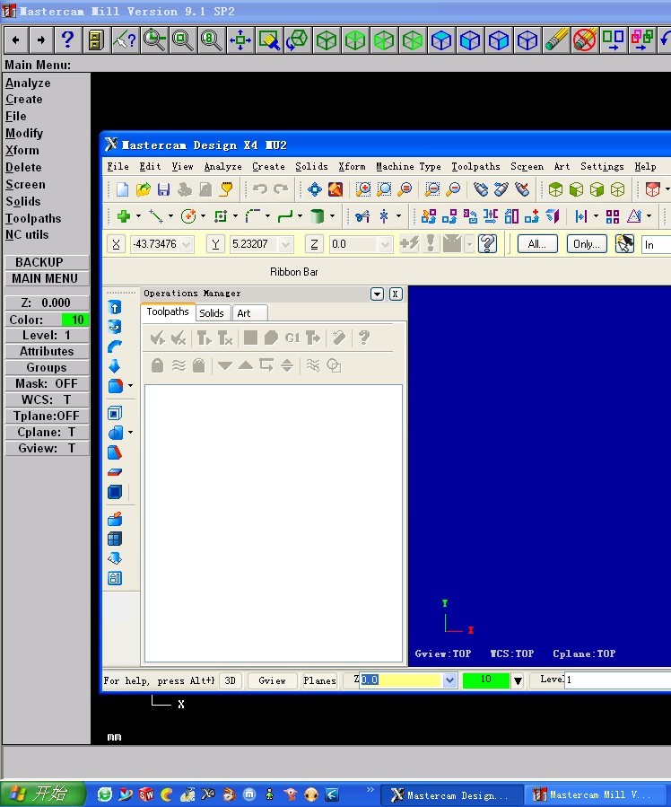Click the Windows Start button
Screen dimensions: 671x807
click(x=42, y=794)
